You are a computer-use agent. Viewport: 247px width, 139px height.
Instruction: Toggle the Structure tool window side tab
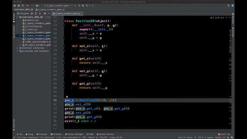pos(14,32)
